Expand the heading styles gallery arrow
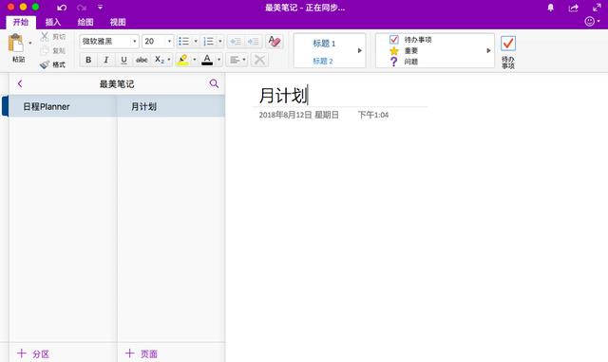The image size is (608, 362). pos(360,50)
